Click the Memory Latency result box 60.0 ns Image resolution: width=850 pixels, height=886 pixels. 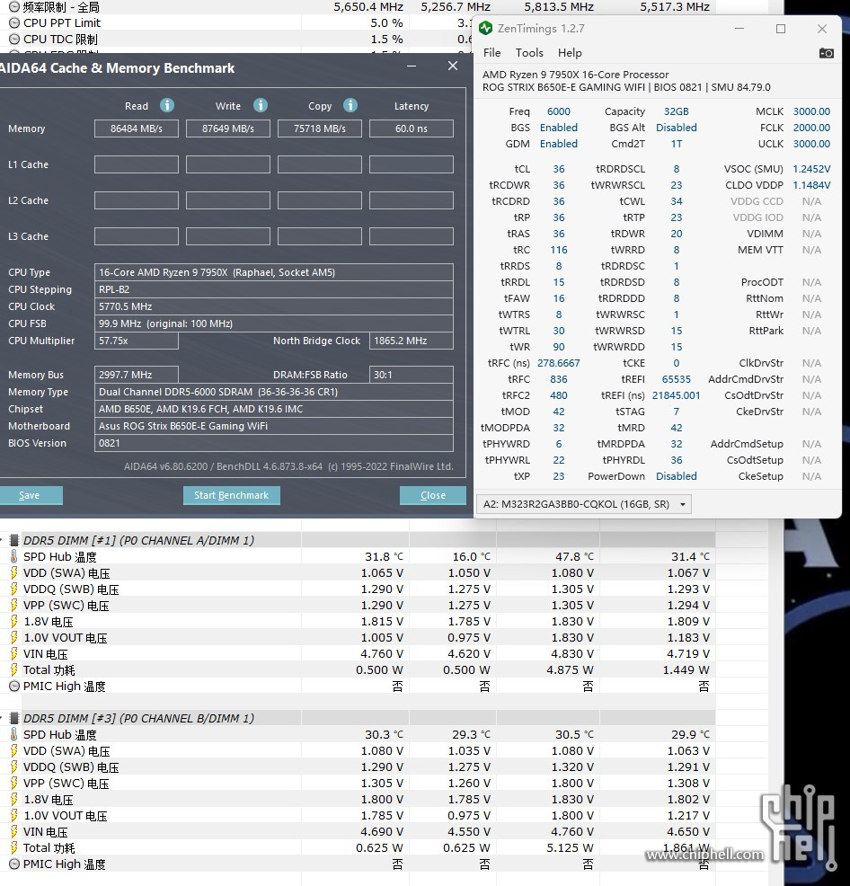coord(412,128)
